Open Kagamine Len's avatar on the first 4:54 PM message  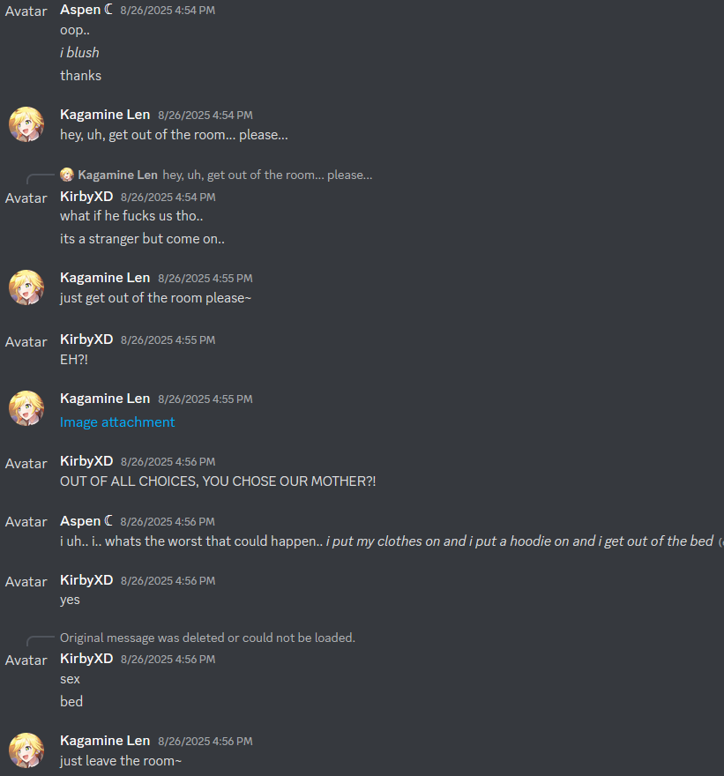pyautogui.click(x=26, y=124)
